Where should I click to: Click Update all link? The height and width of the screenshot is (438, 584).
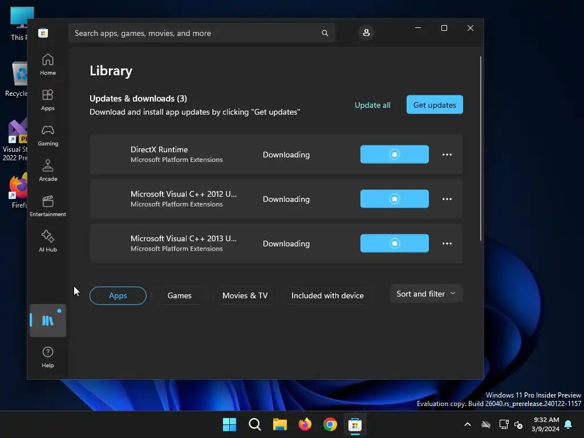(x=372, y=105)
